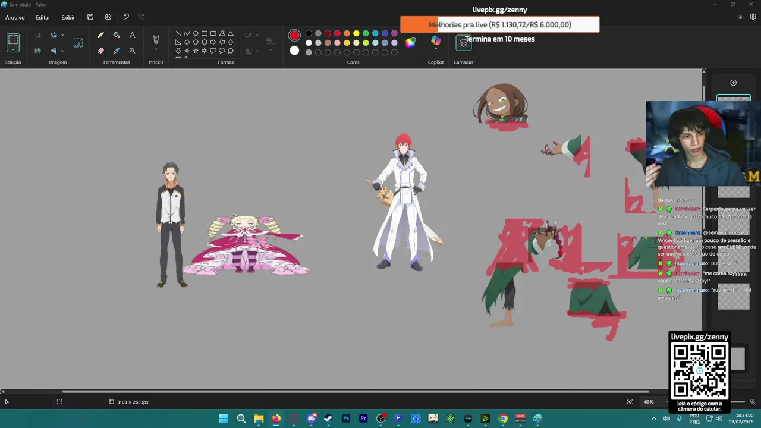
Task: Pick the yellow color swatch
Action: point(356,33)
